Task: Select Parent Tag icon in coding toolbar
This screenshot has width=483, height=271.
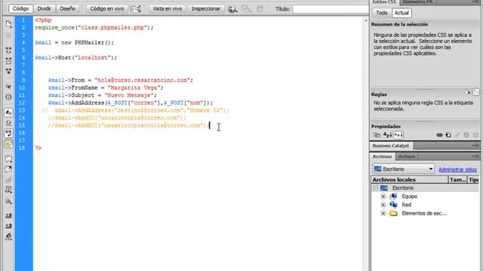Action: (x=8, y=87)
